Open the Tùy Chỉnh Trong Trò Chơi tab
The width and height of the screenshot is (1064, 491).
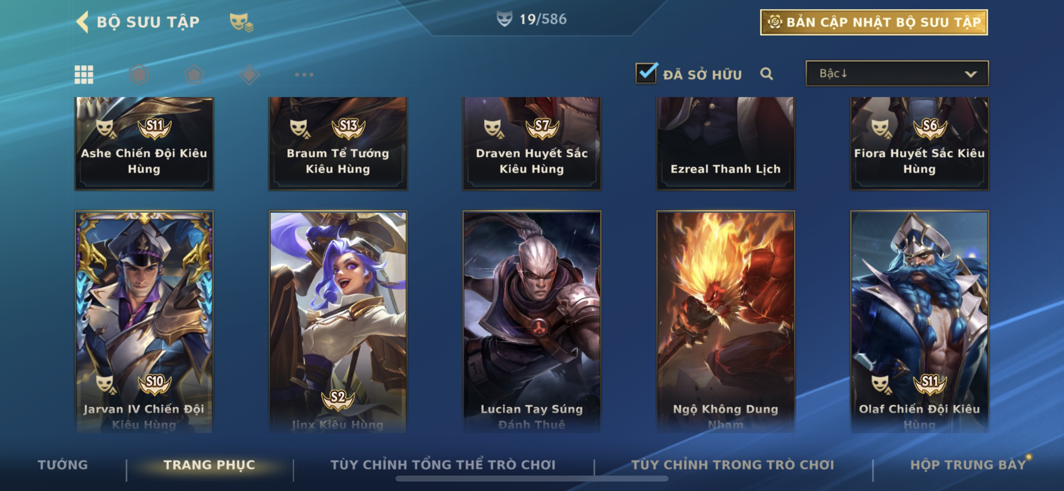tap(733, 465)
